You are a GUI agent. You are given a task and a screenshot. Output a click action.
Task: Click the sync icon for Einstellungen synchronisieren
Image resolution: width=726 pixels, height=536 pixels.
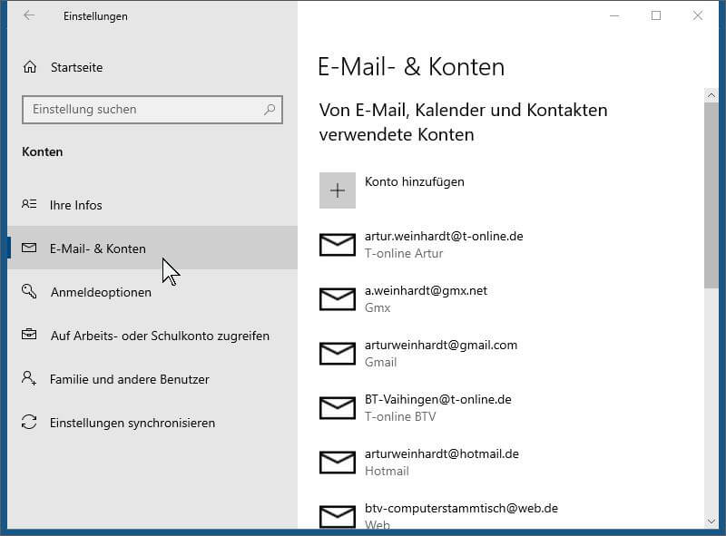tap(30, 423)
